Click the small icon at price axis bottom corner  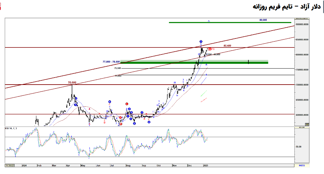(307, 124)
